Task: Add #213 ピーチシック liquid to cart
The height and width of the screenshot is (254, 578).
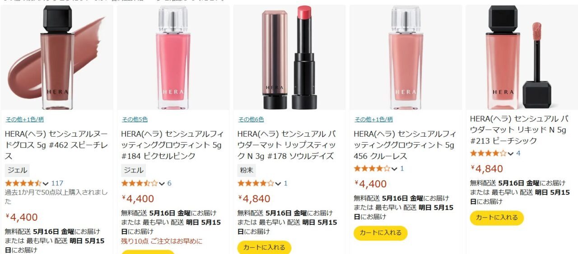Action: [x=497, y=217]
